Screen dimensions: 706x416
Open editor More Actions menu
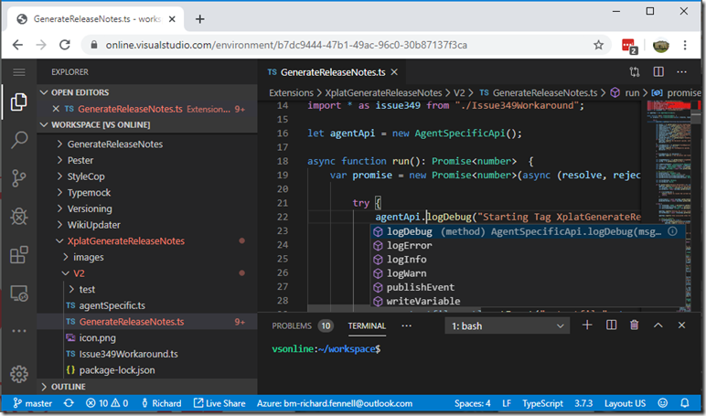point(681,72)
